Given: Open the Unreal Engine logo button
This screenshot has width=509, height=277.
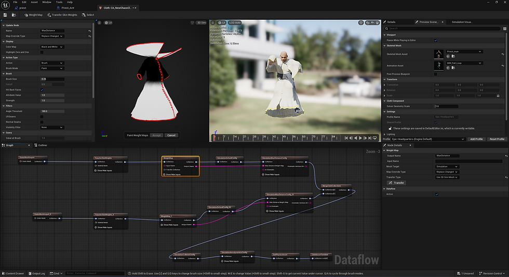Looking at the screenshot, I should point(6,5).
